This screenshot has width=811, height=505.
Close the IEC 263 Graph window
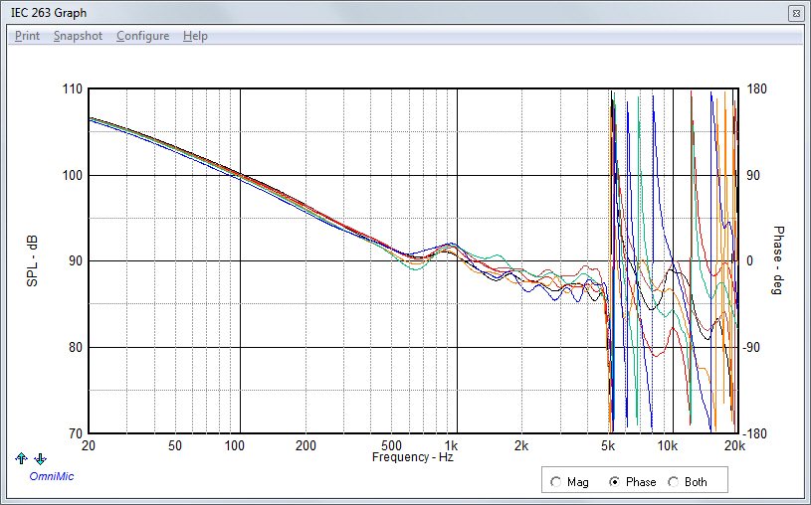click(x=795, y=14)
